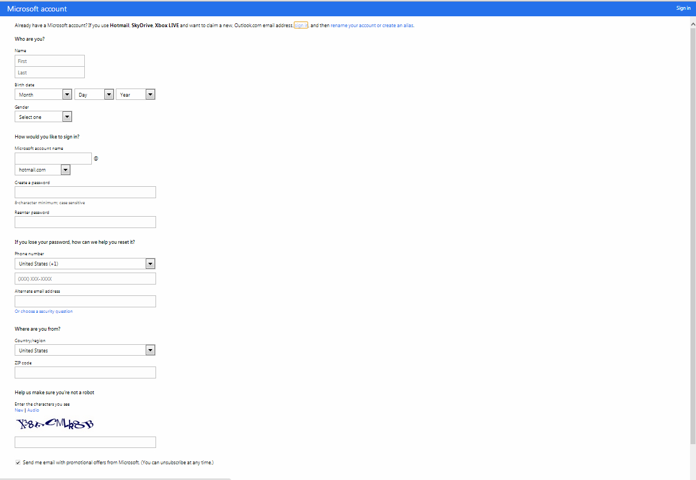
Task: Click Or choose a security question link
Action: pos(43,312)
